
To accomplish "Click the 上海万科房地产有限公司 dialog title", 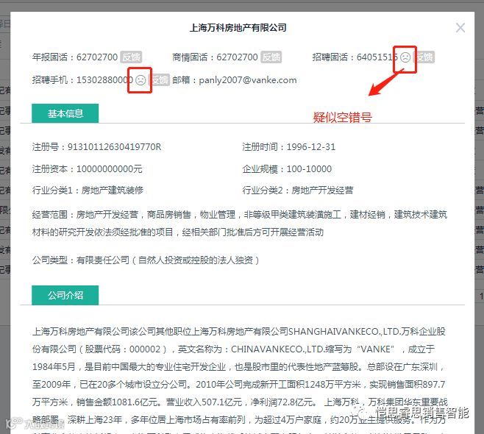I will [x=238, y=28].
